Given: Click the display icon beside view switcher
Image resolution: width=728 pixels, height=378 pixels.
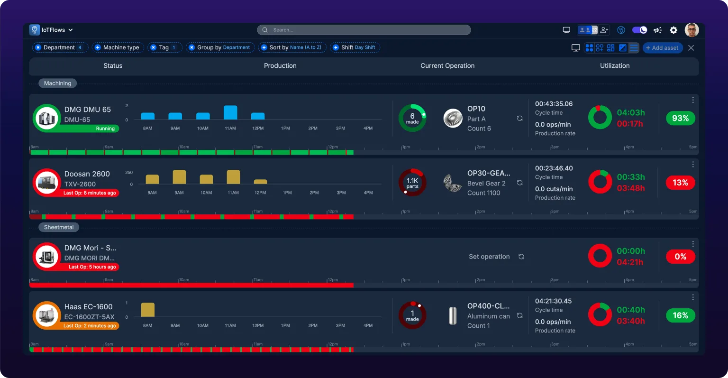Looking at the screenshot, I should [x=576, y=48].
